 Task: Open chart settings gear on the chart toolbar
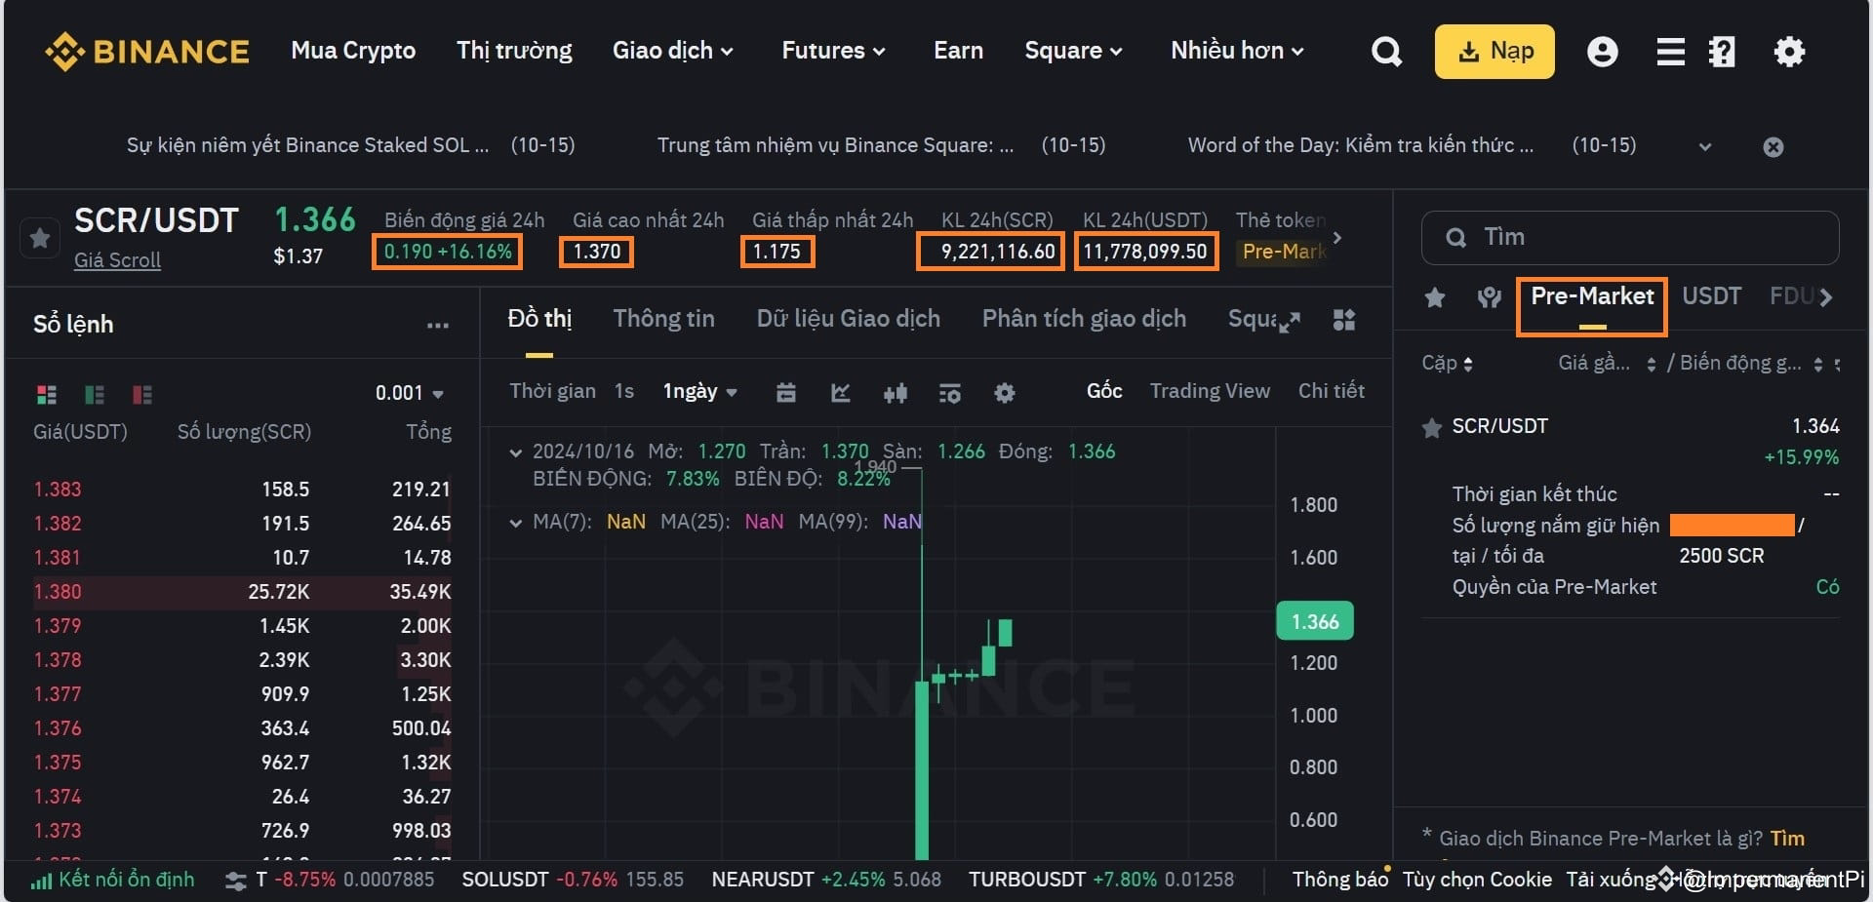pos(1005,393)
